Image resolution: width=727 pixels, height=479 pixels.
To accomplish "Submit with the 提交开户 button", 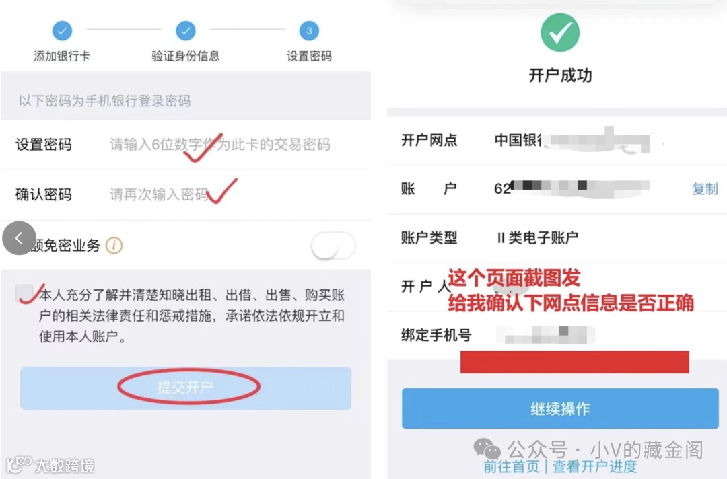I will click(x=186, y=388).
